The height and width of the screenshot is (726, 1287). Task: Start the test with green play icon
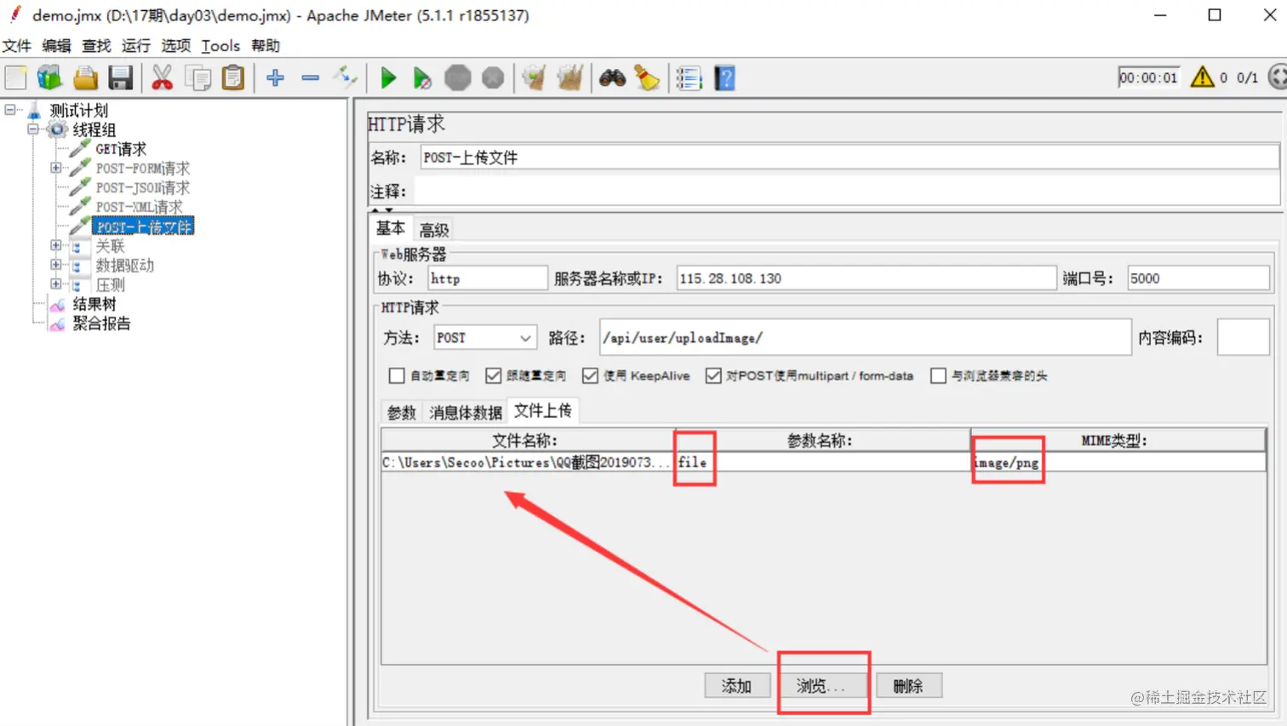click(x=388, y=78)
